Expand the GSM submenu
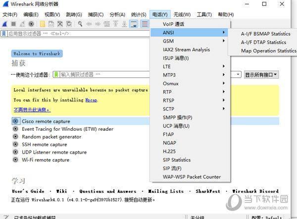 (190, 41)
